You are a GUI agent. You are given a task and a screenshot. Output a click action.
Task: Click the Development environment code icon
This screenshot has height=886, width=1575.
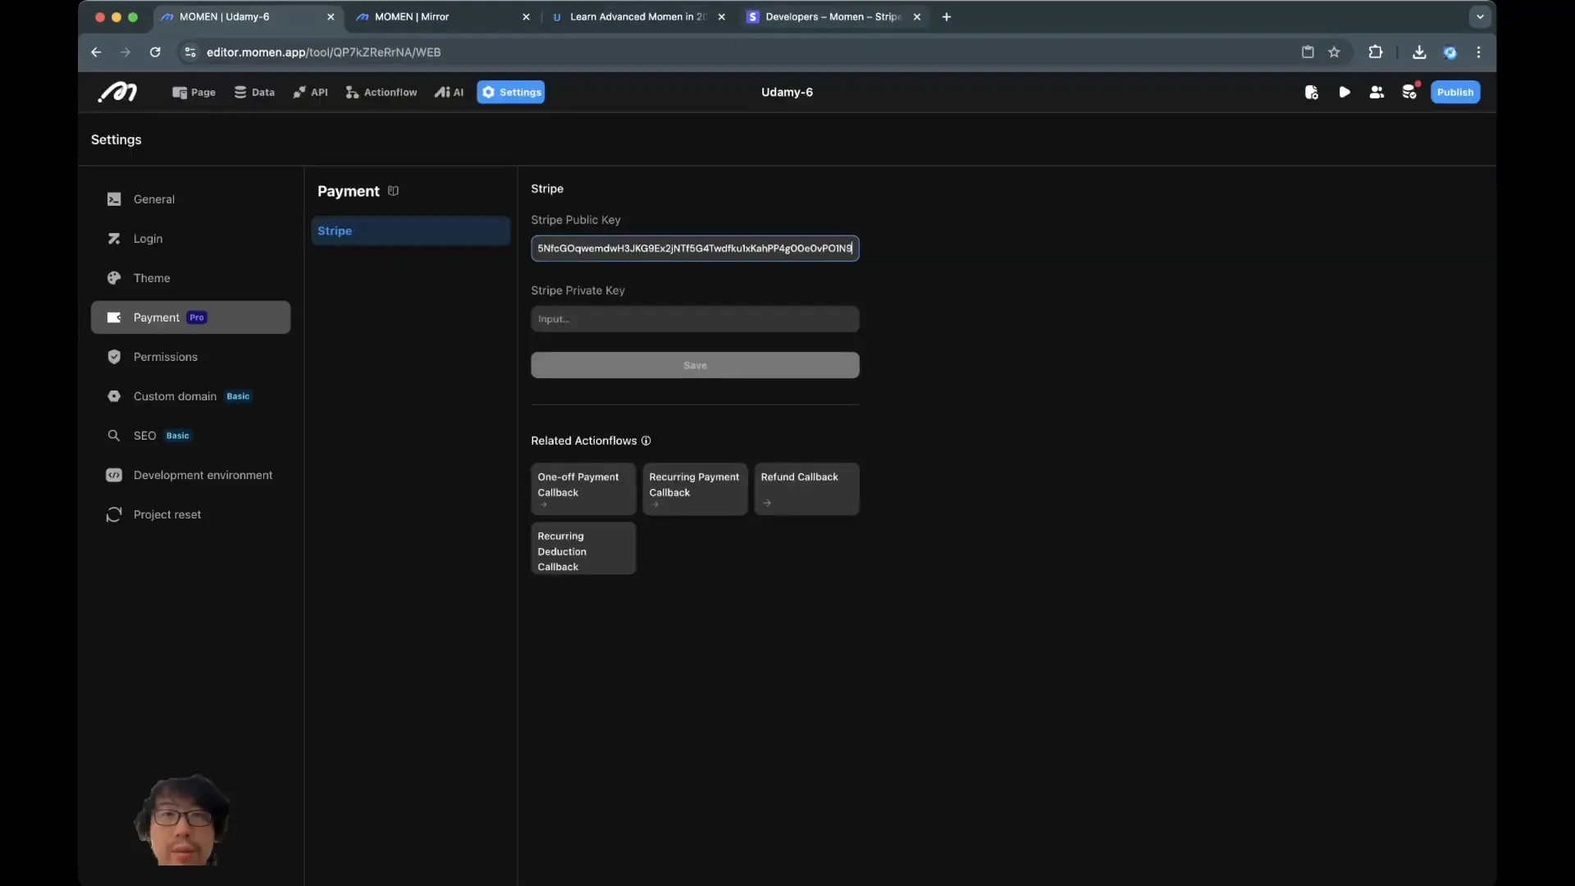(114, 475)
